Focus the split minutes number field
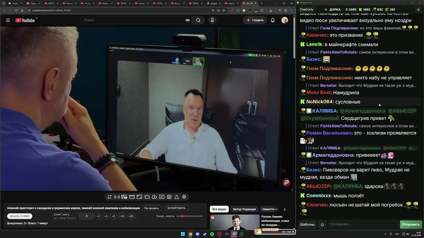 (x=87, y=216)
